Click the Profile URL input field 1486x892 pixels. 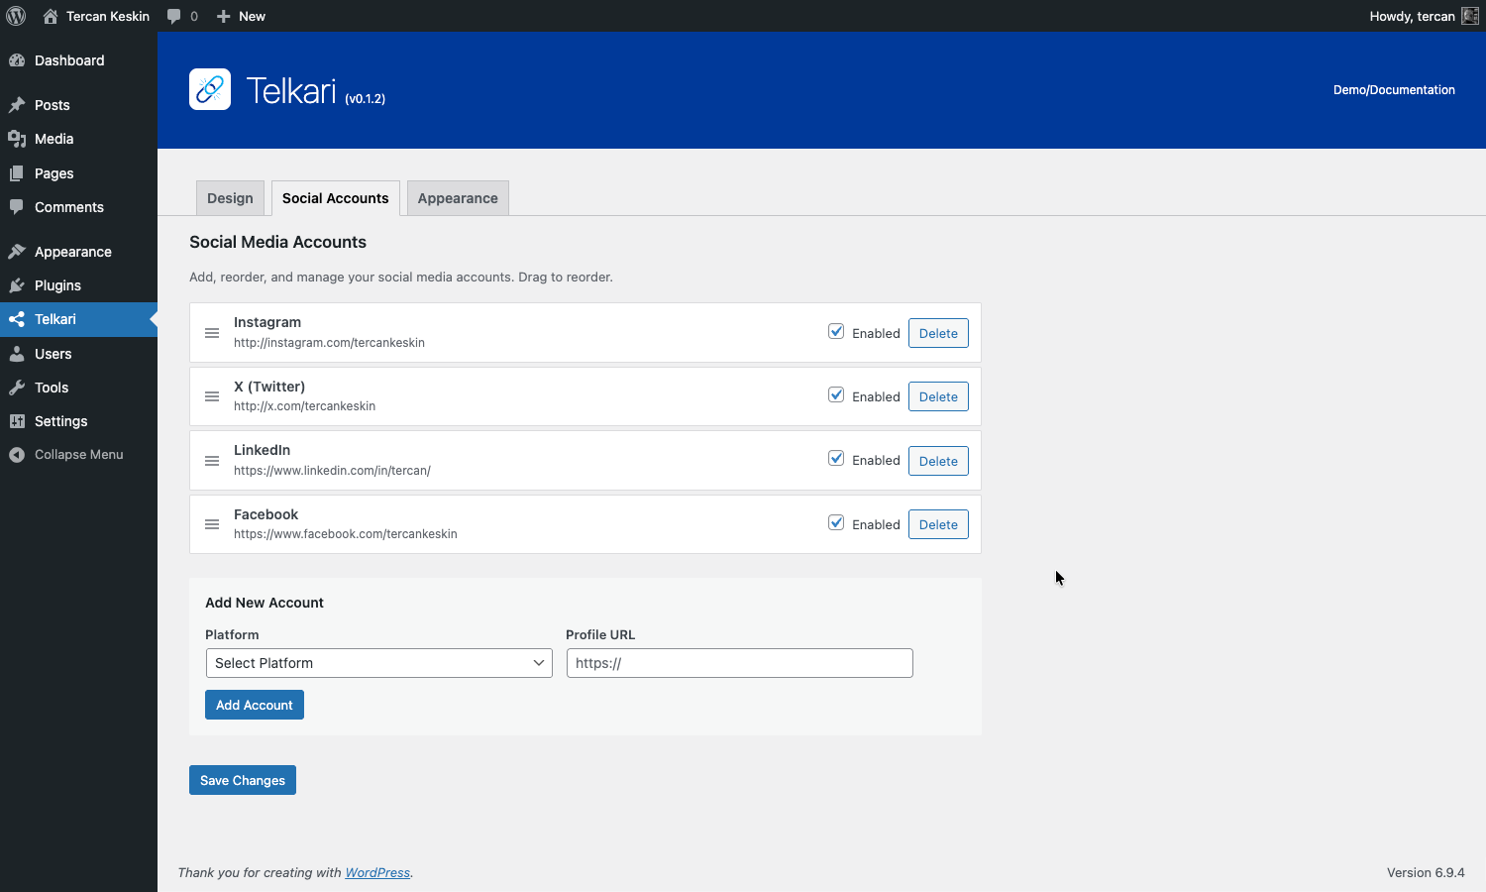coord(738,663)
